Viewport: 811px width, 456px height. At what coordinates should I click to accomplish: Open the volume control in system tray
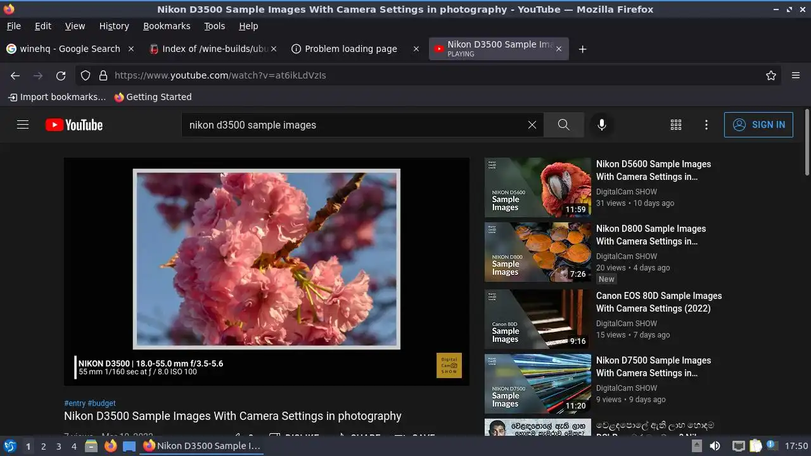coord(715,446)
